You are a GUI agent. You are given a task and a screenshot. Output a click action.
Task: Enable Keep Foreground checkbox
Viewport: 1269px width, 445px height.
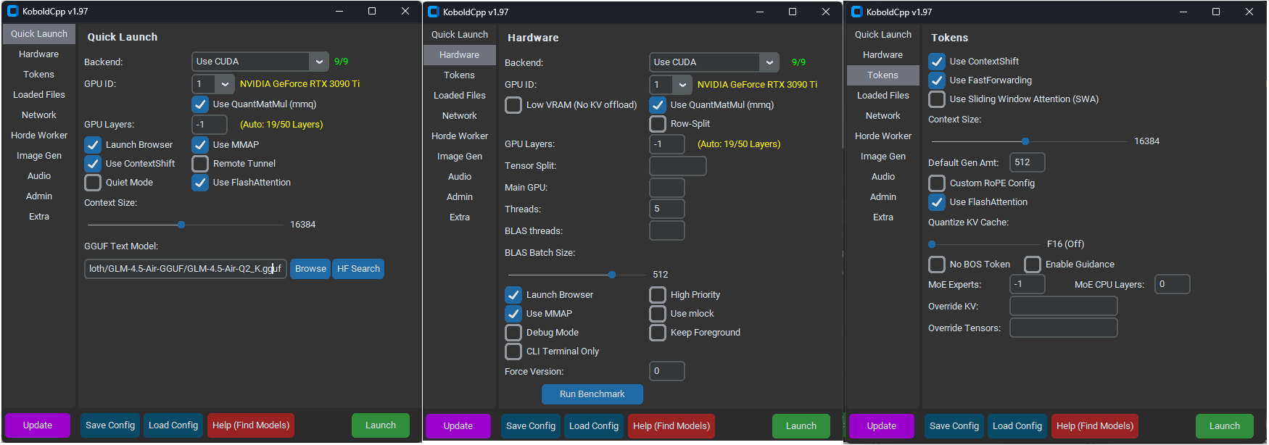coord(658,333)
